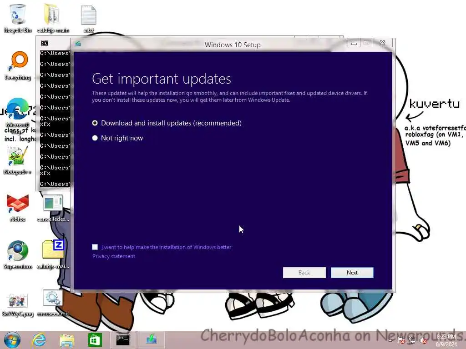466x349 pixels.
Task: Click the Back button
Action: pyautogui.click(x=304, y=273)
